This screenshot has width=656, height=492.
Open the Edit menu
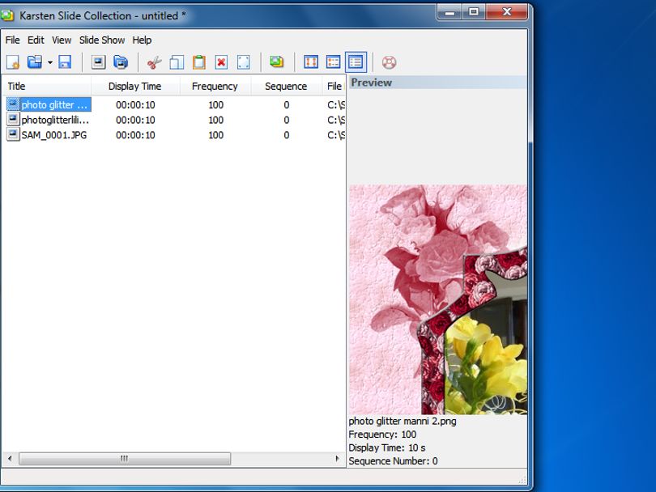(x=36, y=40)
